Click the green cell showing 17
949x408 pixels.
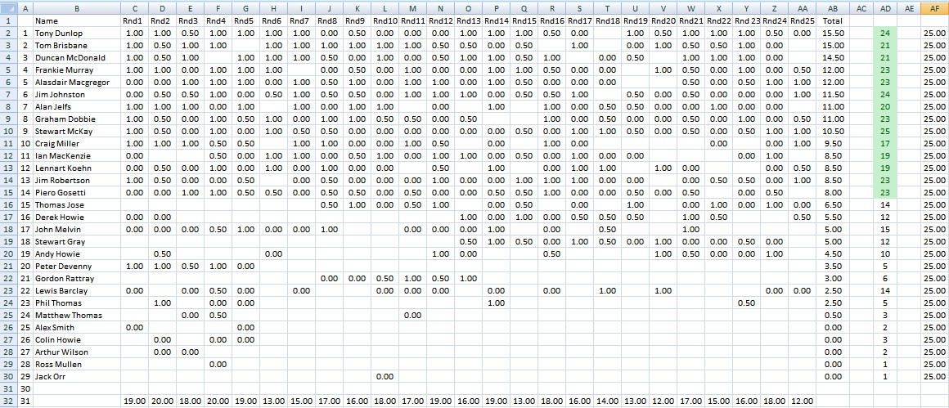tap(884, 143)
